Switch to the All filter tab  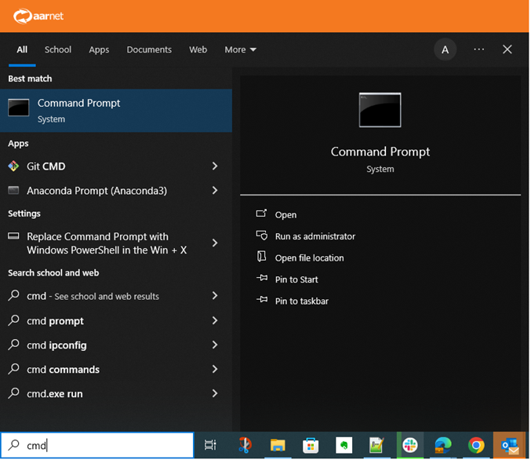22,49
